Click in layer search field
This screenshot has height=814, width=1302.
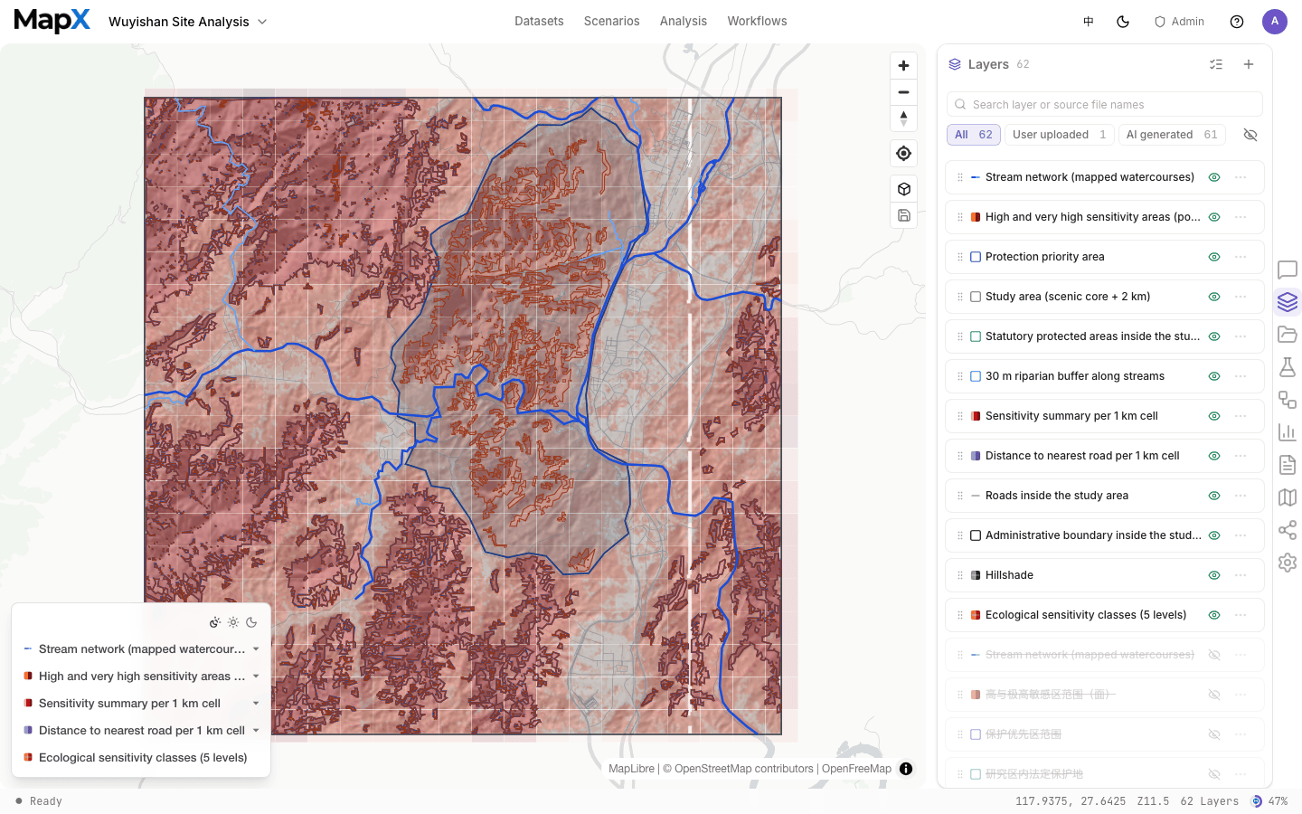pyautogui.click(x=1105, y=104)
